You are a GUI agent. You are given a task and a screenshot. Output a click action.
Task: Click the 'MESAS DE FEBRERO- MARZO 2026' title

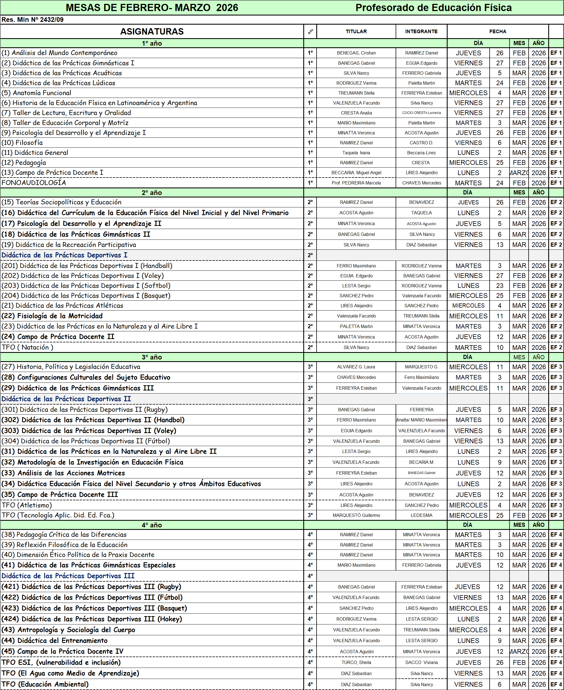tap(152, 8)
